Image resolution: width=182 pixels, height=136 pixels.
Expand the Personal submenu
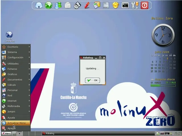tap(16, 90)
